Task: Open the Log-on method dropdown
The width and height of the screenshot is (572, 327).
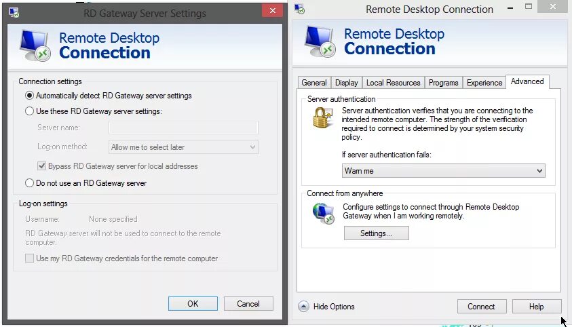Action: pyautogui.click(x=183, y=147)
